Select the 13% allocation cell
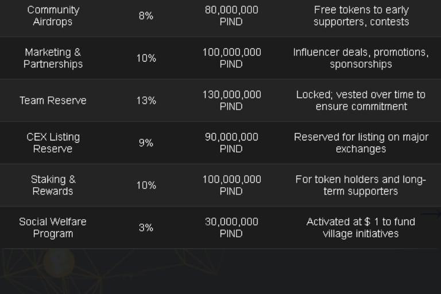The image size is (441, 294). 146,100
